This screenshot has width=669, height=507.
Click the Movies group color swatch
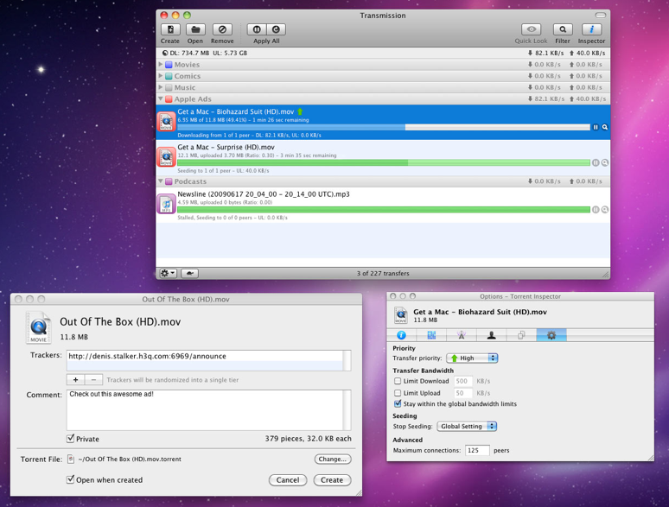tap(169, 65)
